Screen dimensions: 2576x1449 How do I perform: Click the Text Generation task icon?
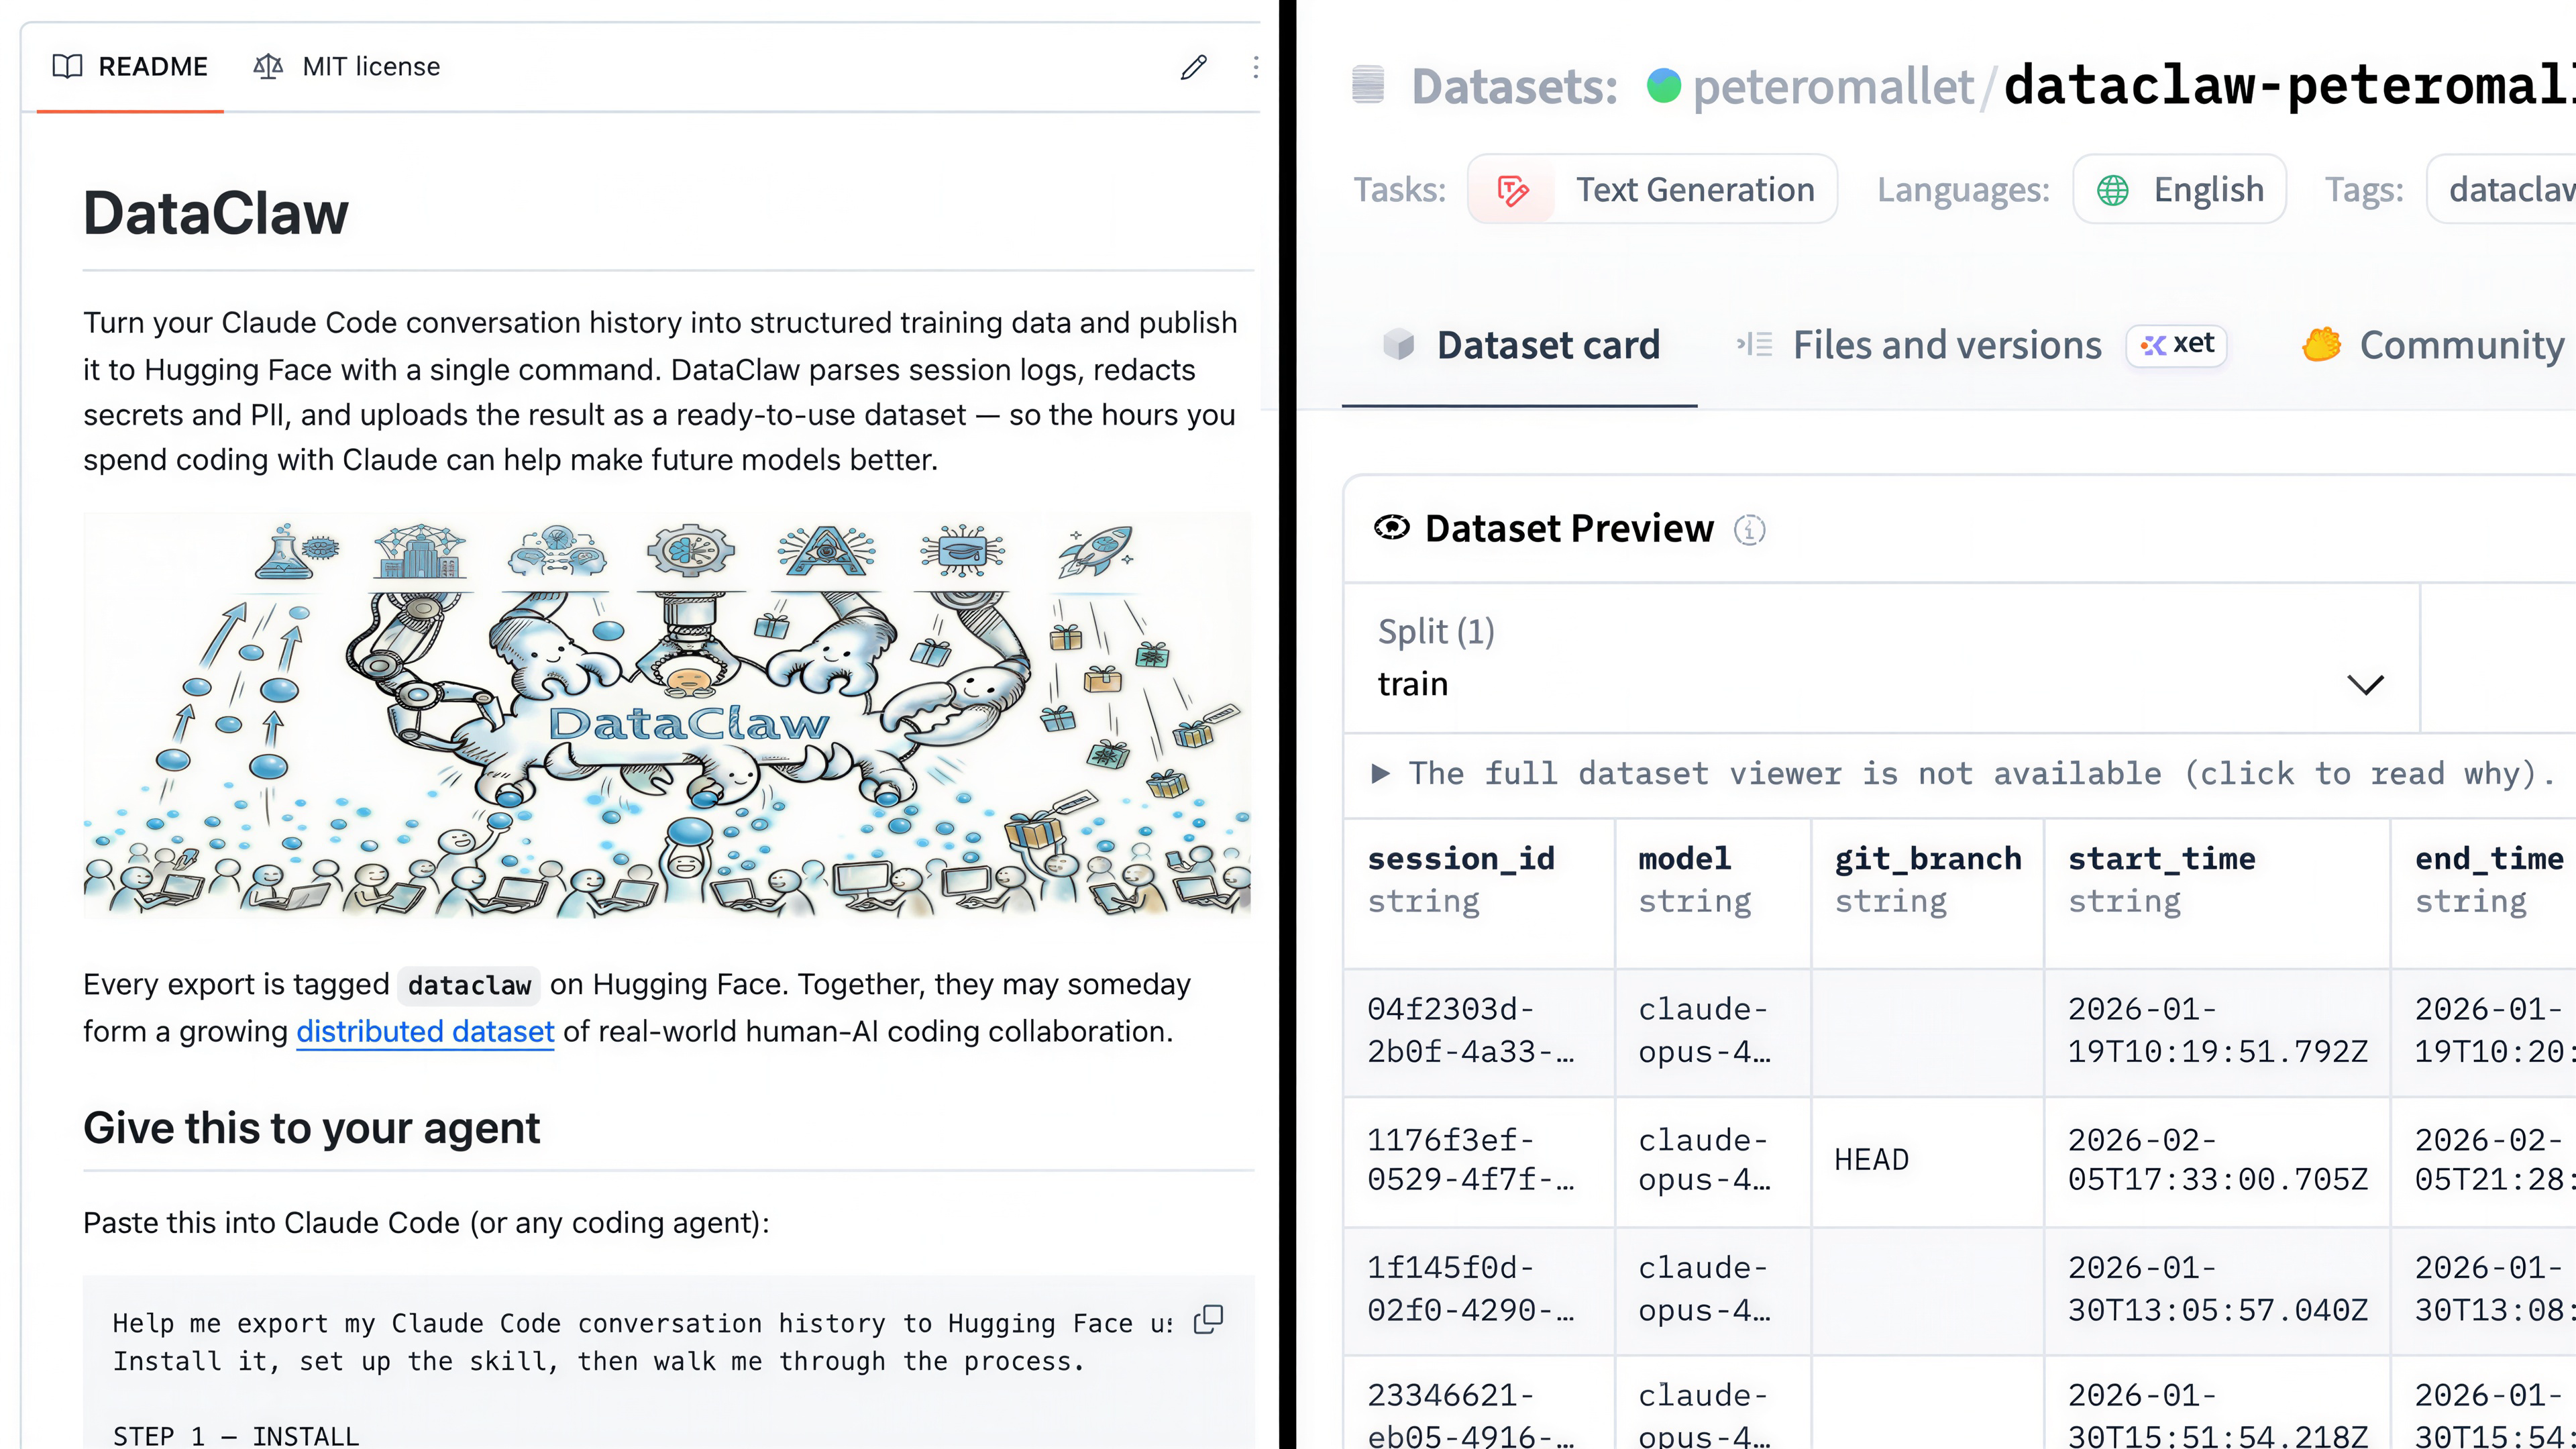(x=1512, y=190)
